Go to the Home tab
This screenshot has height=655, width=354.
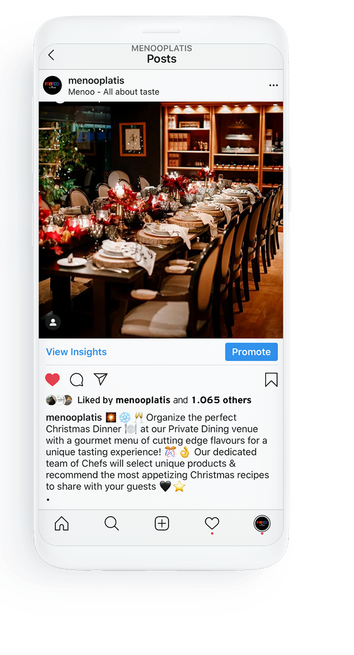[62, 524]
